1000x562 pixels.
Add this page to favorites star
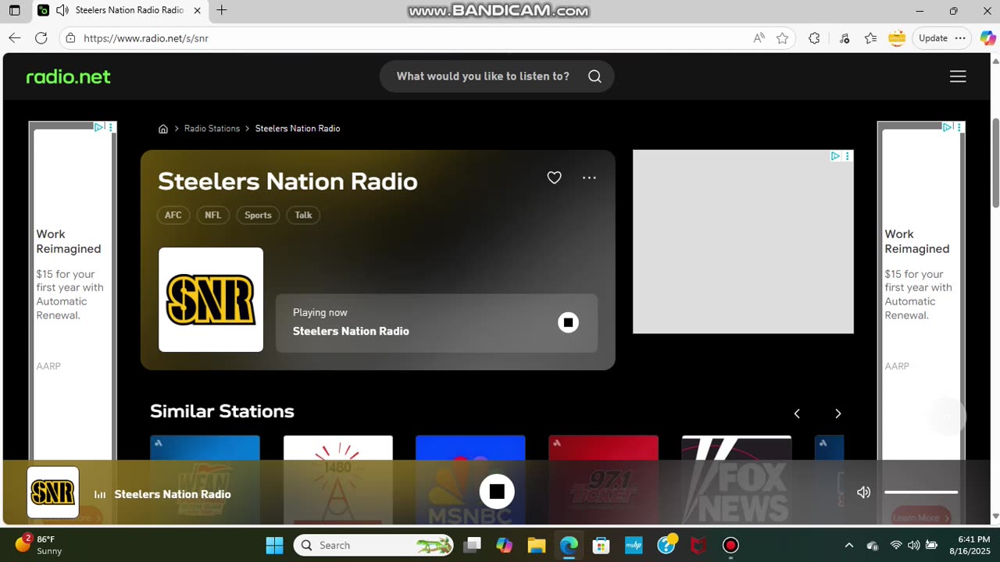coord(782,38)
